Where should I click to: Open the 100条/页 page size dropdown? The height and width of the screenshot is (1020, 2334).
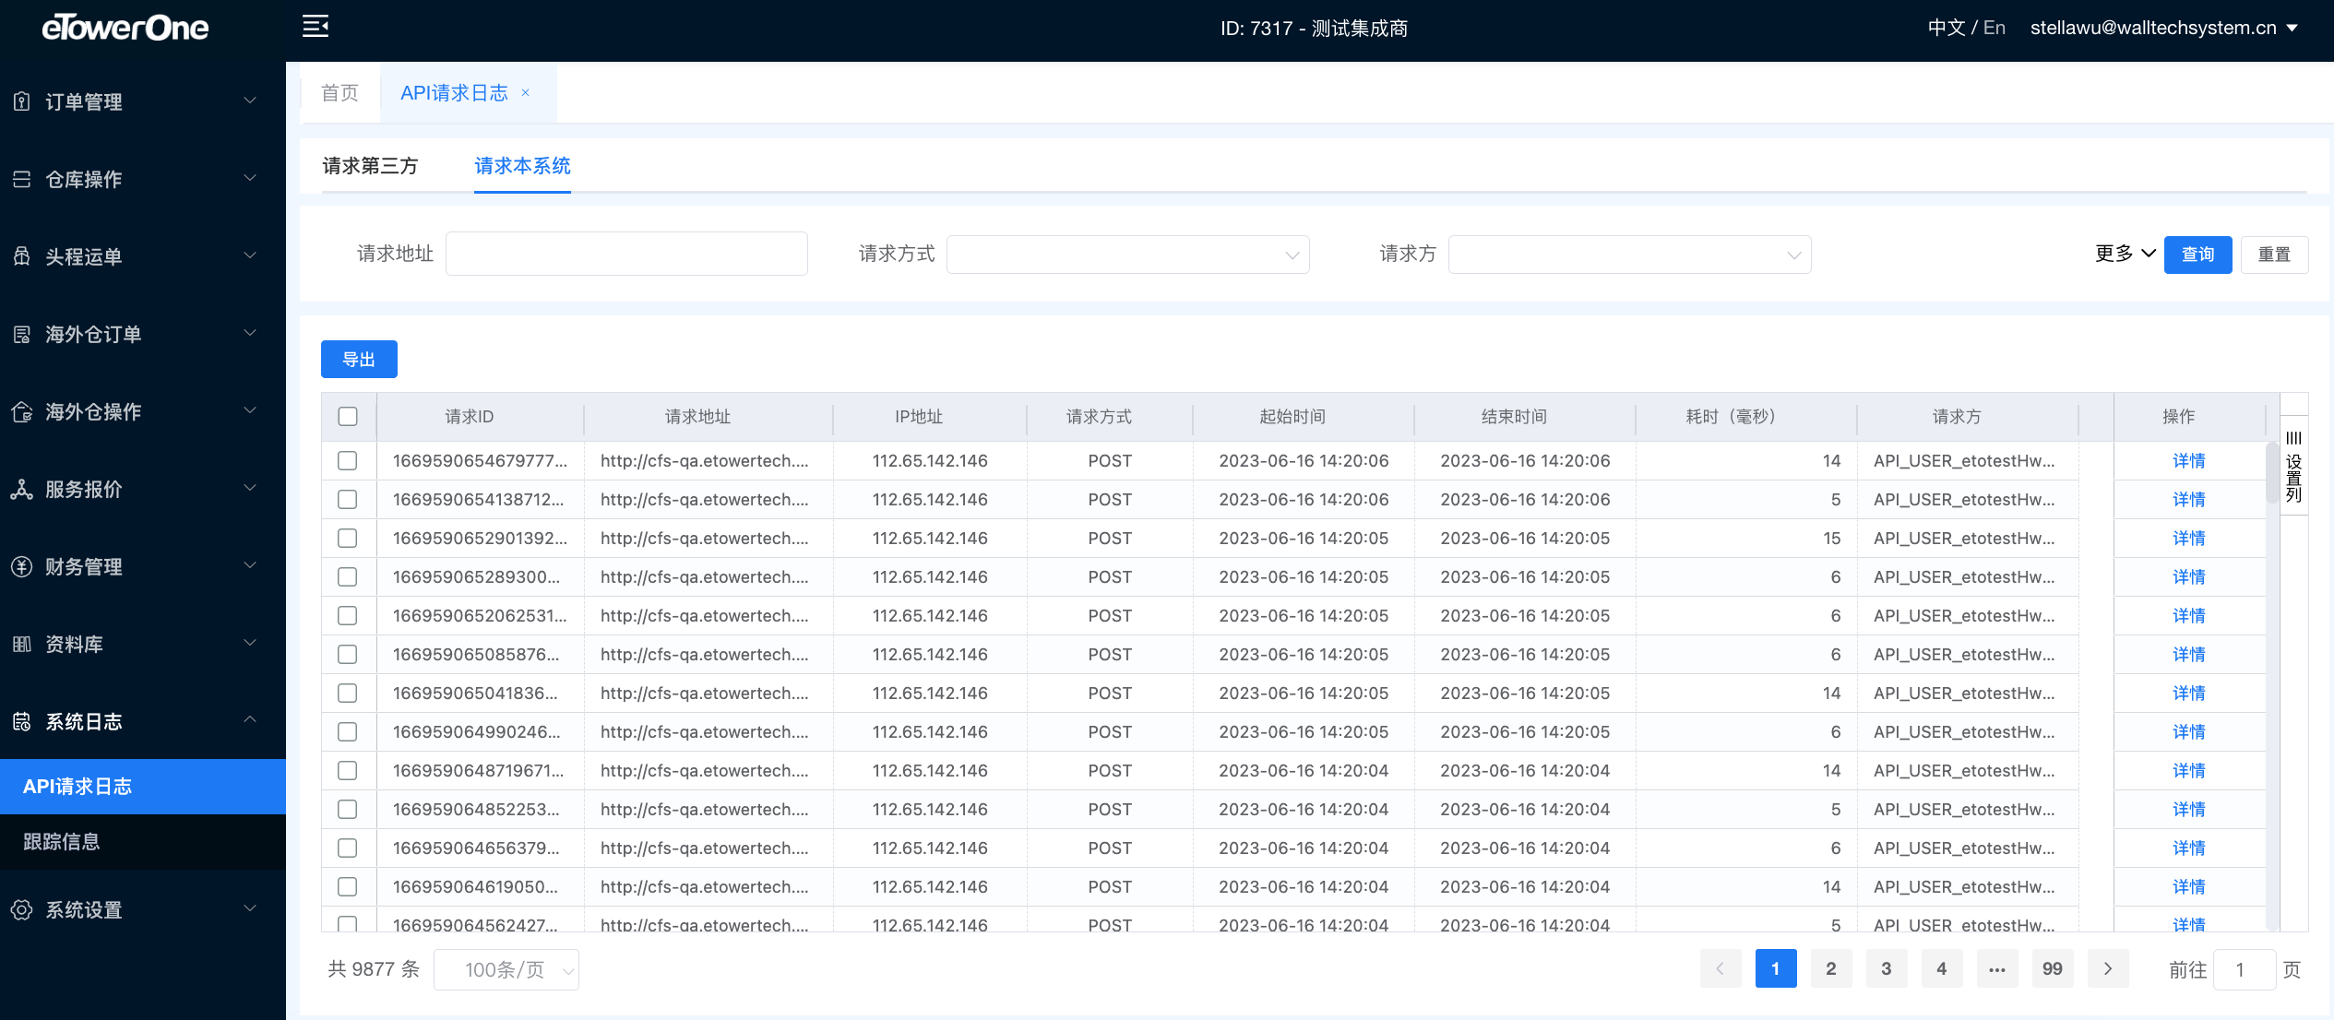[506, 969]
